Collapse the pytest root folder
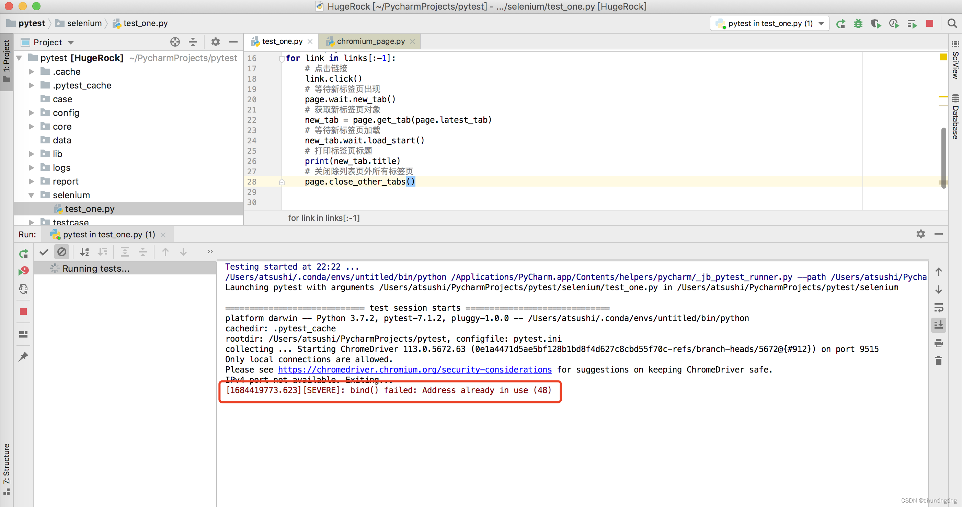This screenshot has width=962, height=507. click(x=20, y=58)
